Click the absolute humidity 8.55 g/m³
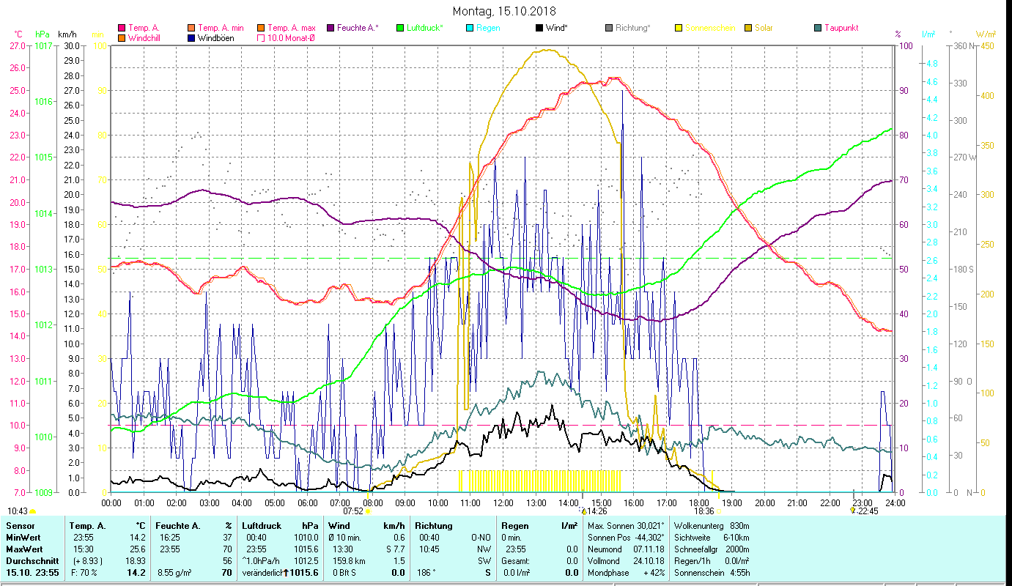This screenshot has height=586, width=1012. (174, 573)
